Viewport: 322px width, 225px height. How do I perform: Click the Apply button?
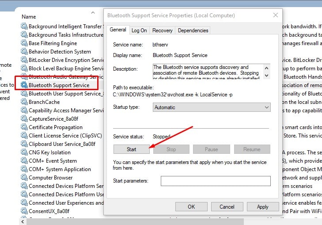pyautogui.click(x=262, y=206)
